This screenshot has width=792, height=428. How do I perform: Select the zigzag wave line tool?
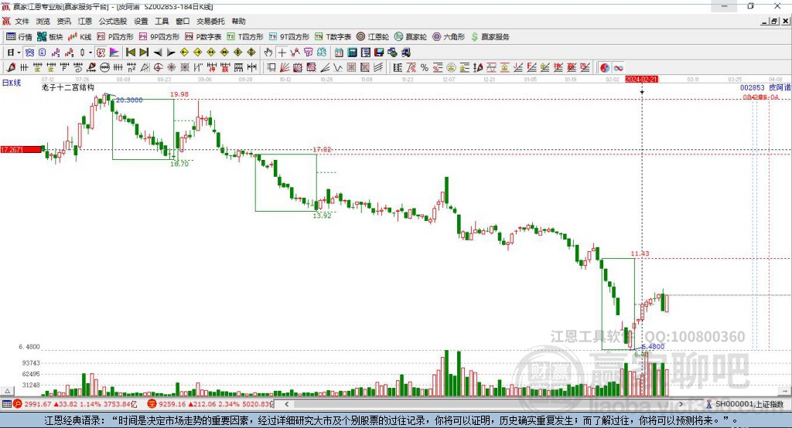pos(338,68)
